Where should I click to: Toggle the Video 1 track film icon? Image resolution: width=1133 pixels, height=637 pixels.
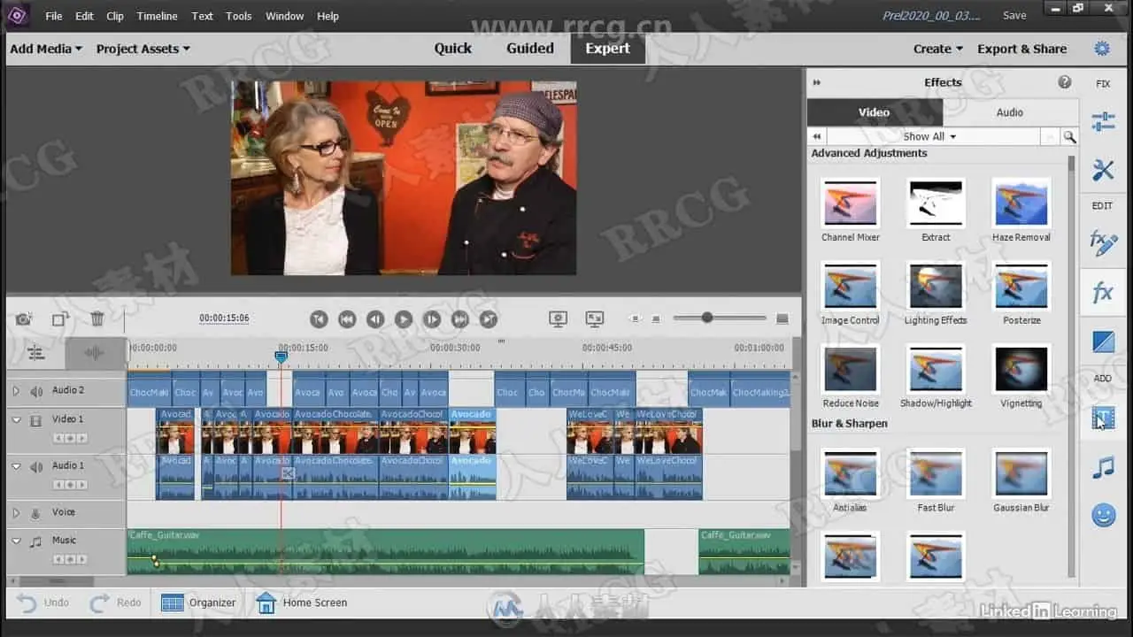[36, 420]
